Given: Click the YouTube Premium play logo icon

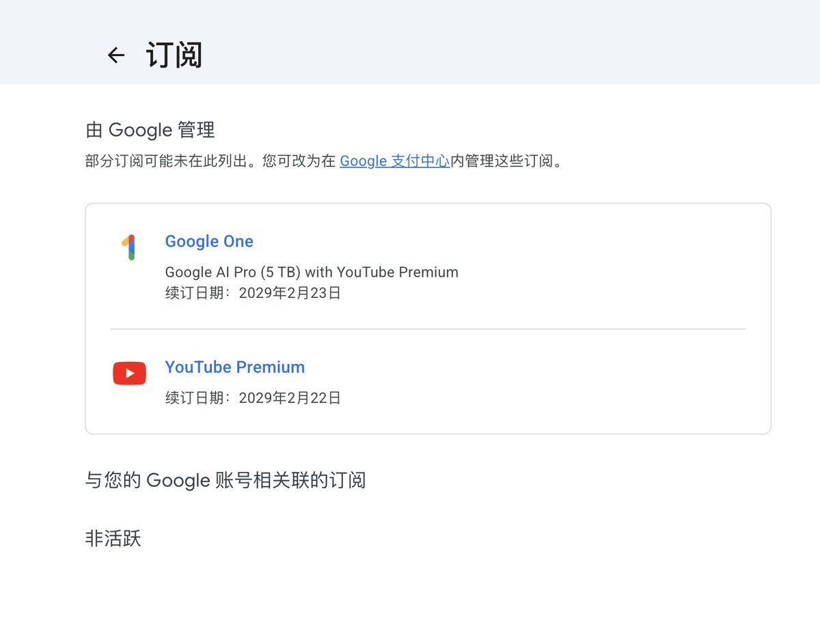Looking at the screenshot, I should click(129, 373).
